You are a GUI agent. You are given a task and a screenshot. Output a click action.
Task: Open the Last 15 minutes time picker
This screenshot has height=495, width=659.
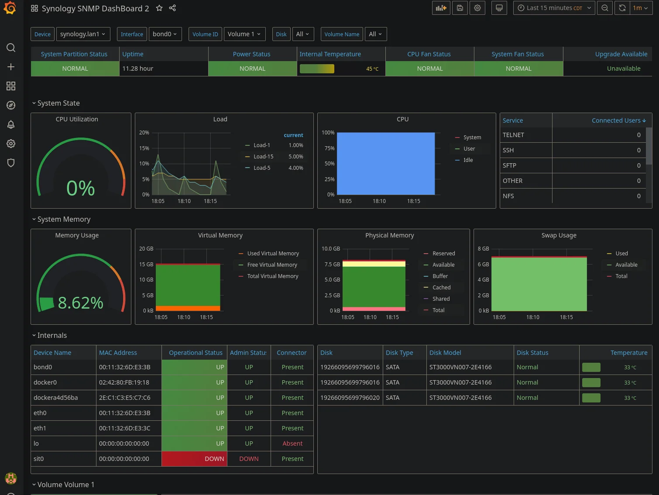(x=554, y=8)
